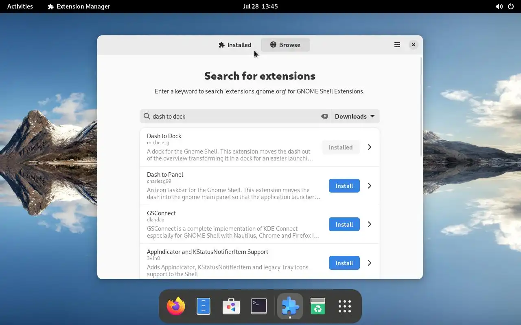Close the Extension Manager window
This screenshot has width=521, height=325.
coord(414,45)
